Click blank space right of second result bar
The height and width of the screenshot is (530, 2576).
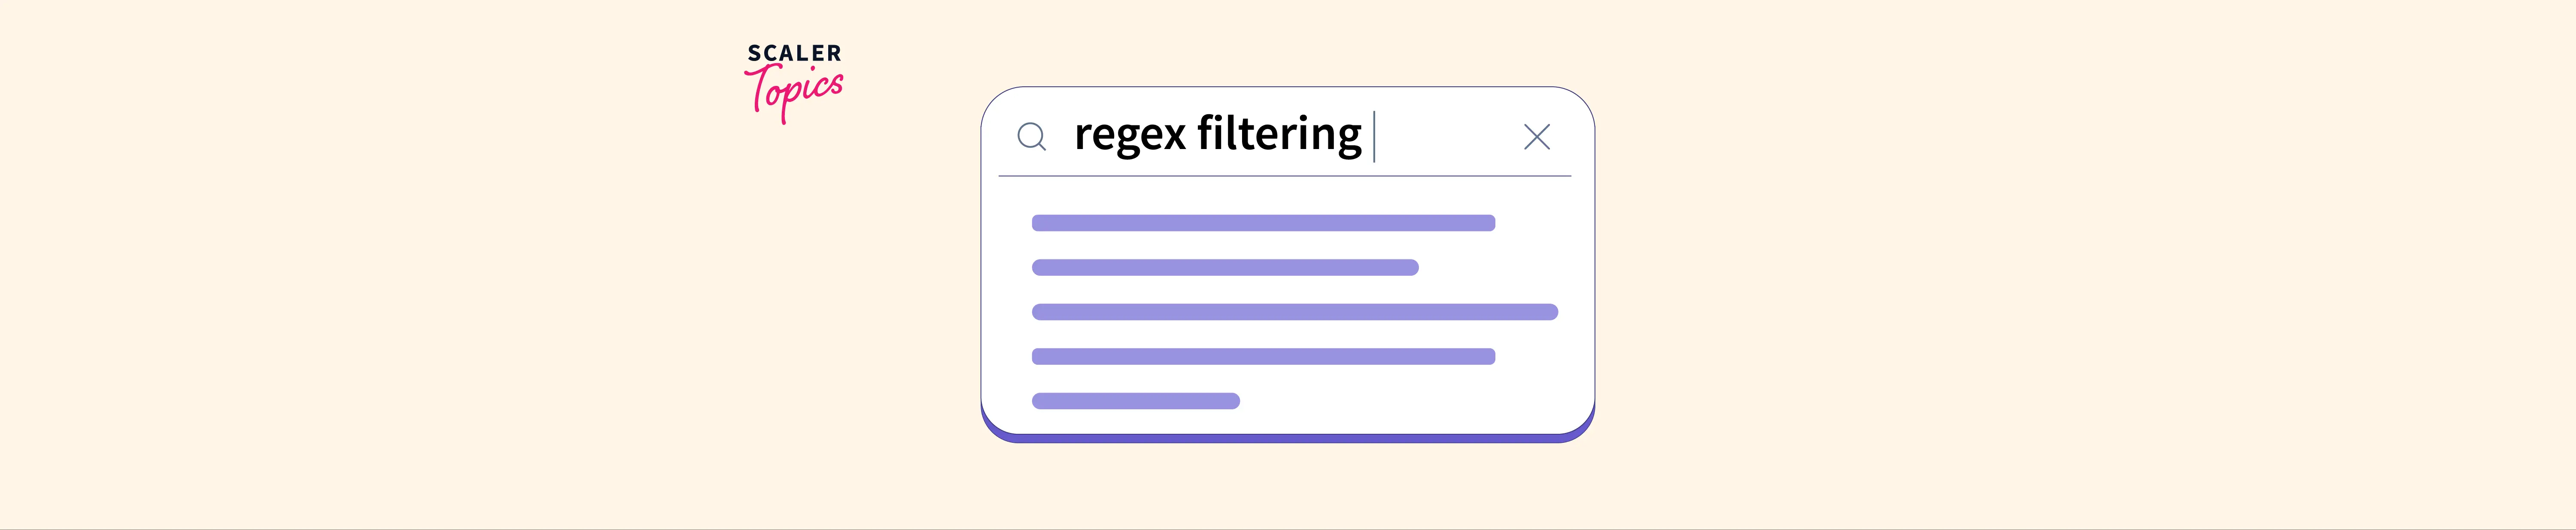pyautogui.click(x=1490, y=268)
